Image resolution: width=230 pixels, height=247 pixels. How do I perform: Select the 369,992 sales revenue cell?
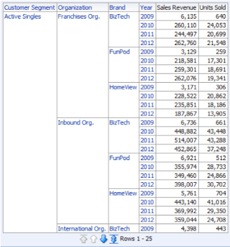click(177, 211)
